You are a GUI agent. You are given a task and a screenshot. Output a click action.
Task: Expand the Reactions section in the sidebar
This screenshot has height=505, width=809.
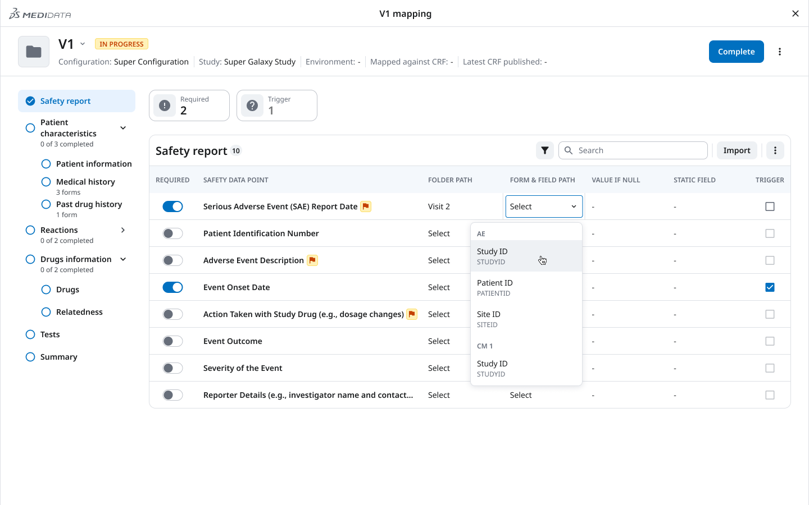pyautogui.click(x=122, y=229)
